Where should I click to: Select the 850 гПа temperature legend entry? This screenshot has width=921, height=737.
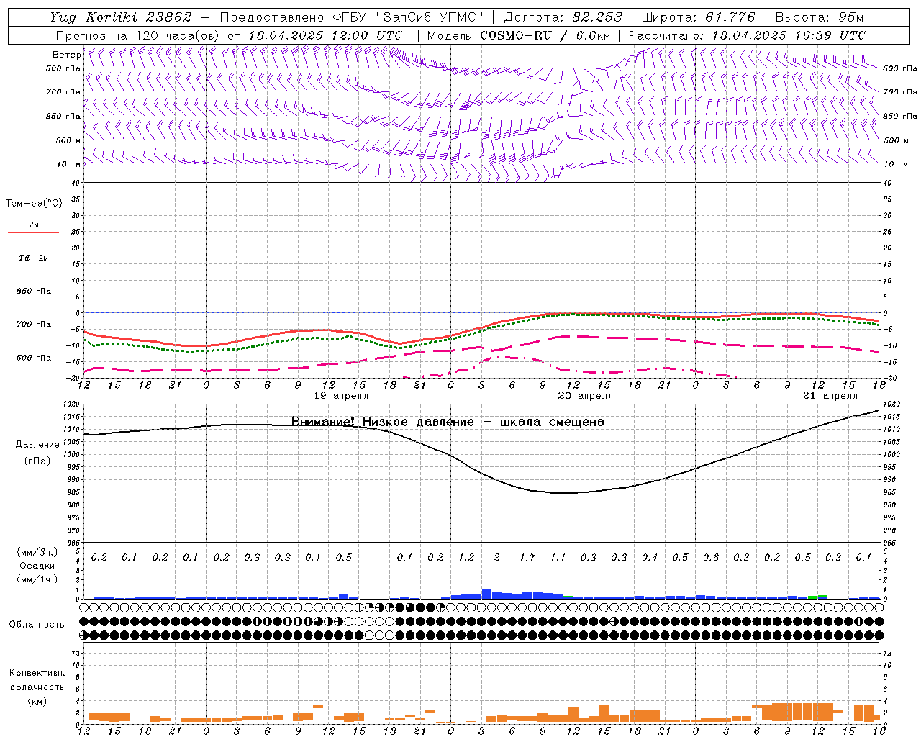(x=34, y=291)
